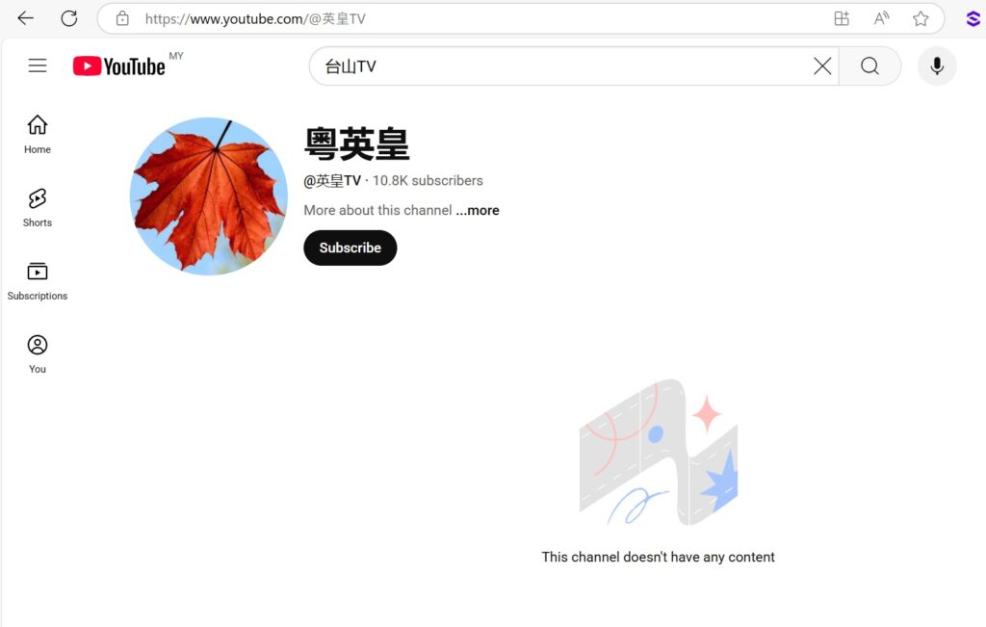Open the hamburger guide menu
The height and width of the screenshot is (627, 986).
click(38, 65)
